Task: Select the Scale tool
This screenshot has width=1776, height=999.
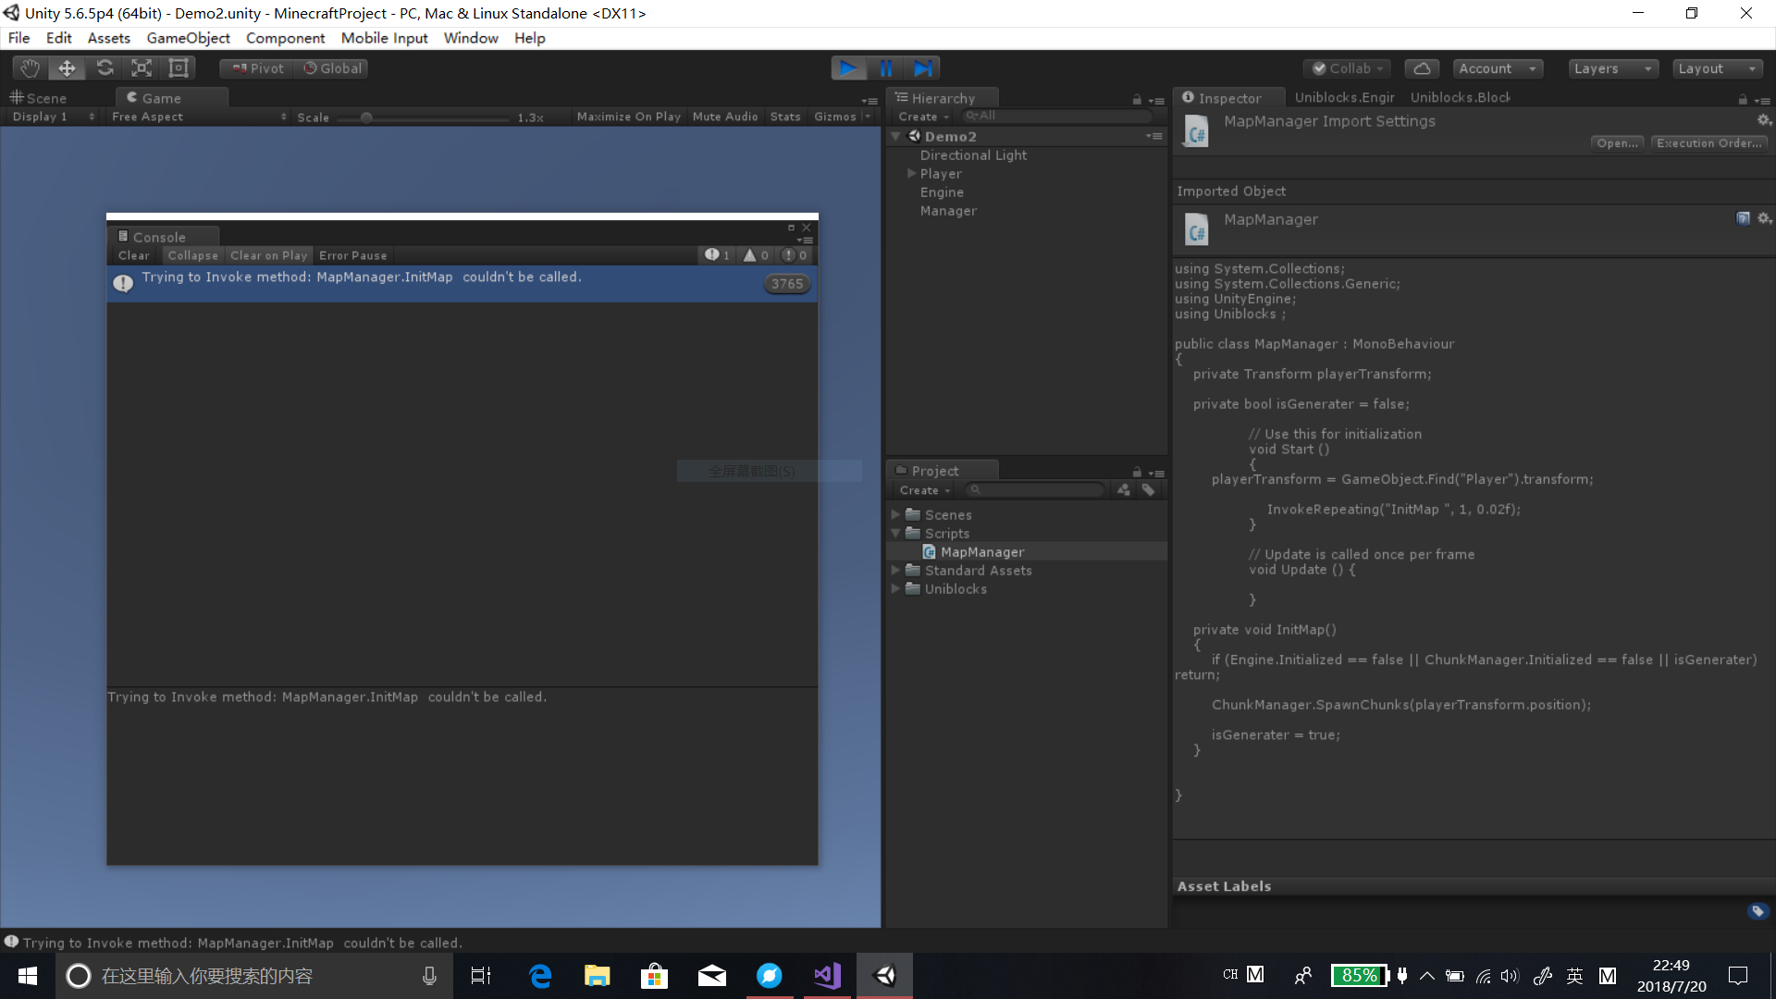Action: pos(142,68)
